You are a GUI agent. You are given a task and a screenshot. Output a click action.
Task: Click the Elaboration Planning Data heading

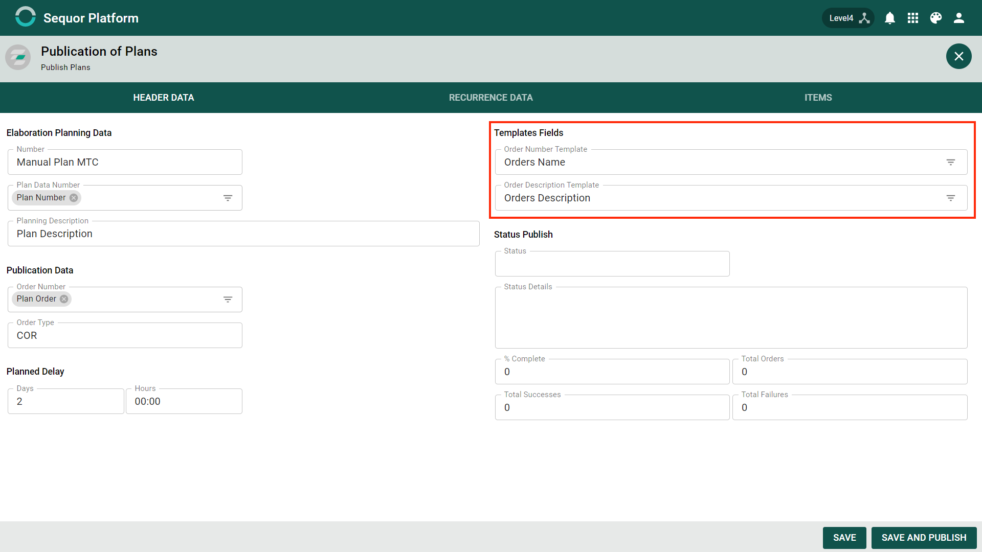pyautogui.click(x=59, y=133)
